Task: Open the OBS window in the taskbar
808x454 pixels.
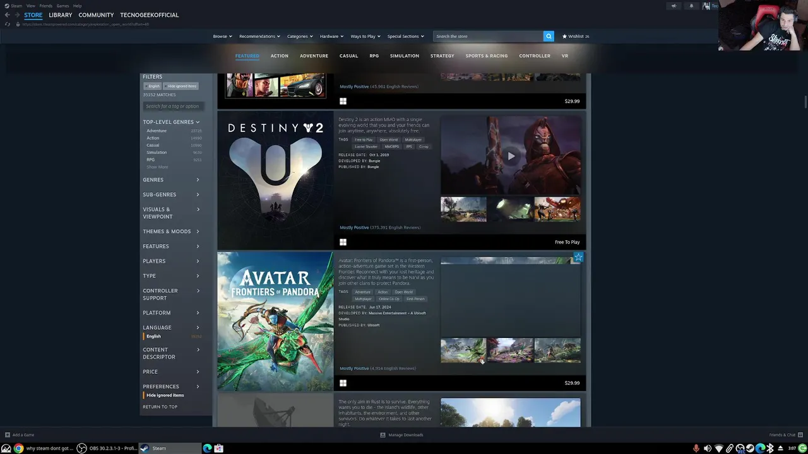Action: click(x=107, y=448)
